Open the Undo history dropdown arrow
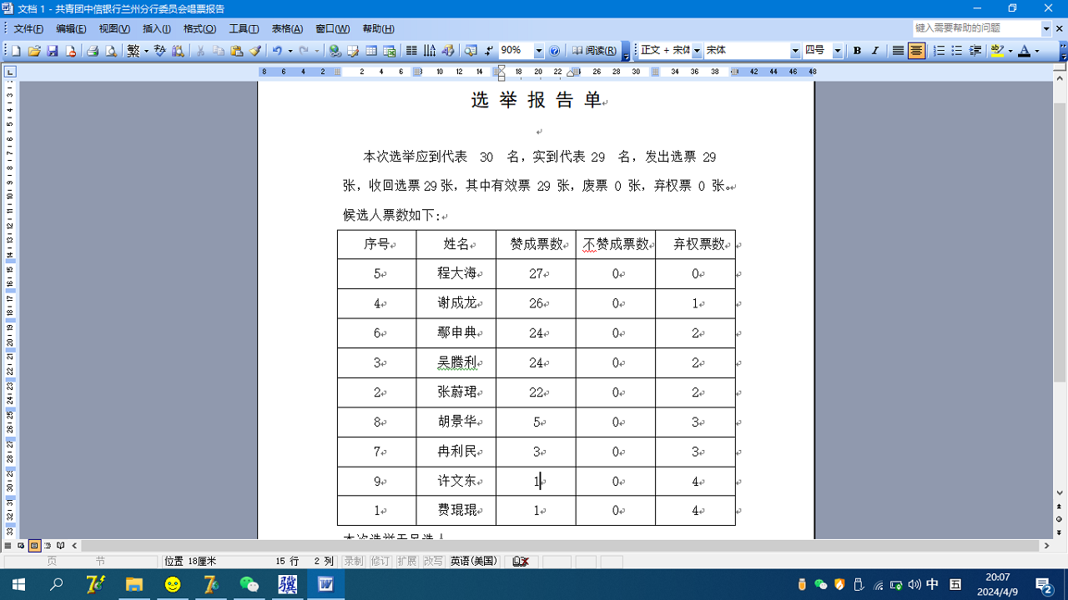The image size is (1068, 600). coord(290,51)
